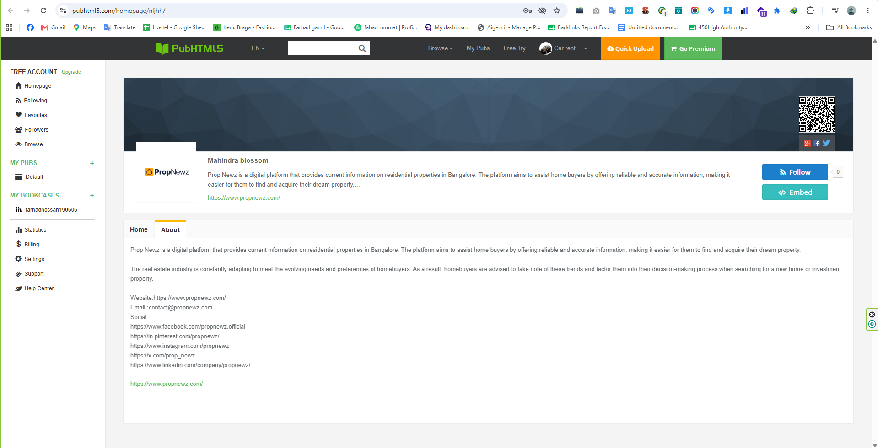Open propnewz.com link at bottom of About
Viewport: 878px width, 448px height.
[x=167, y=384]
